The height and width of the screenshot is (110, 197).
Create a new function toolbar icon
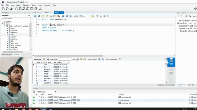[31, 9]
